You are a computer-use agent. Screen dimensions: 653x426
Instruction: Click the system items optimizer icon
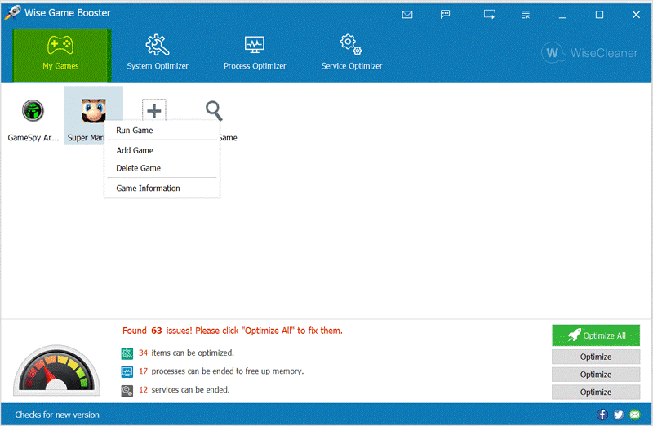tap(127, 353)
